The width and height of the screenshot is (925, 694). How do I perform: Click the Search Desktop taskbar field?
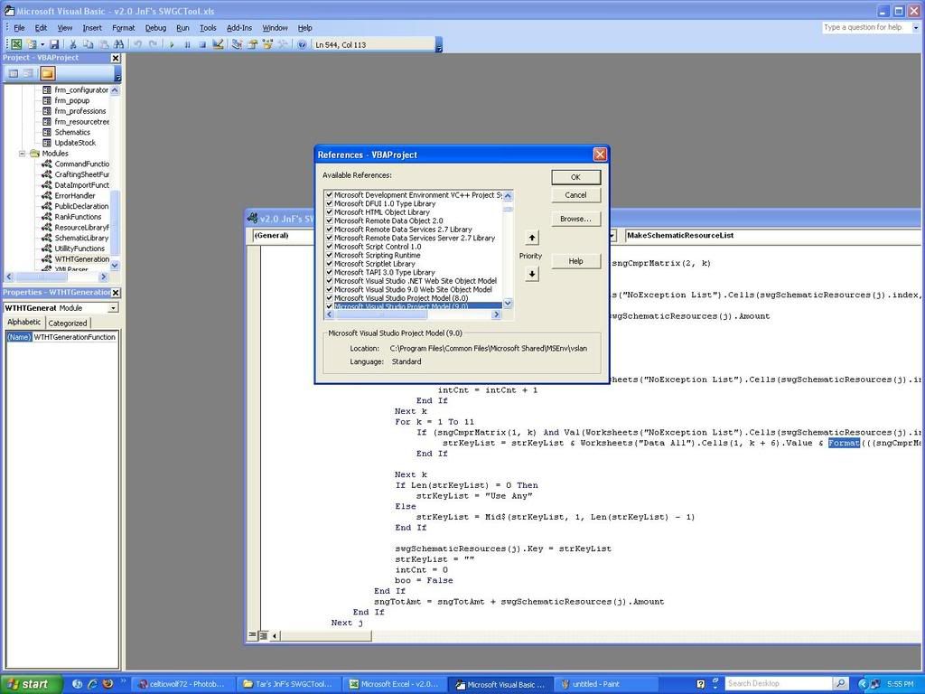(779, 683)
